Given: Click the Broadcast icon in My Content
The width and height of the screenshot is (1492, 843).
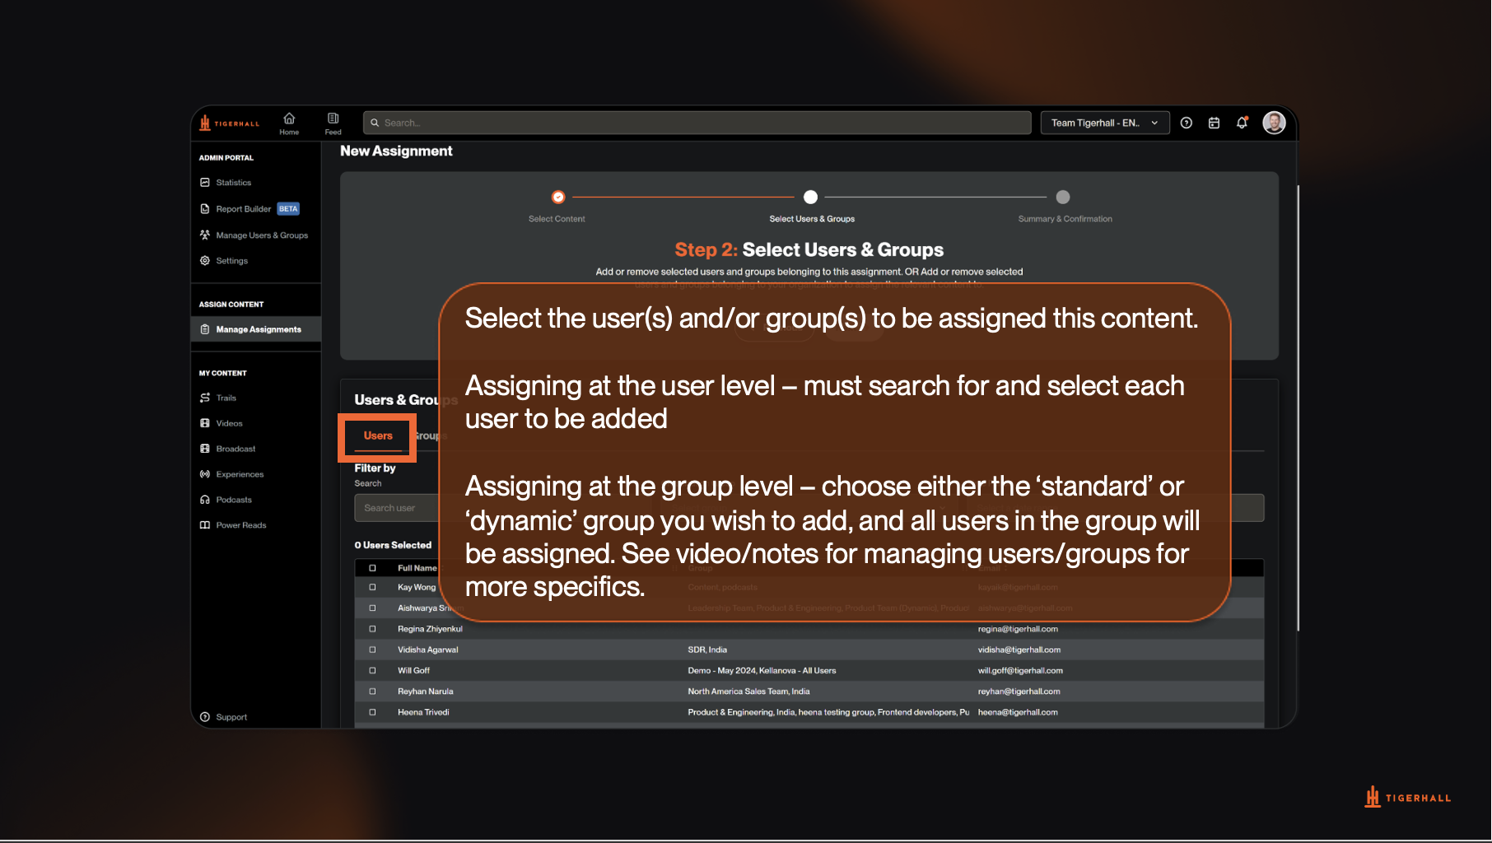Looking at the screenshot, I should (205, 449).
